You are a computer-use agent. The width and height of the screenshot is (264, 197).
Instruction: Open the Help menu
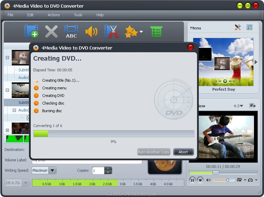pyautogui.click(x=100, y=15)
